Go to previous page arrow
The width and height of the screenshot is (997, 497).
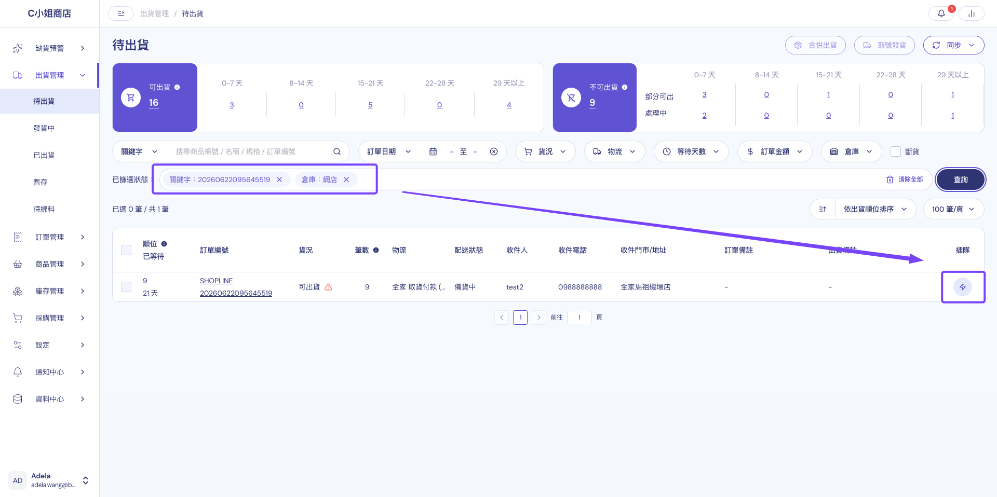502,317
